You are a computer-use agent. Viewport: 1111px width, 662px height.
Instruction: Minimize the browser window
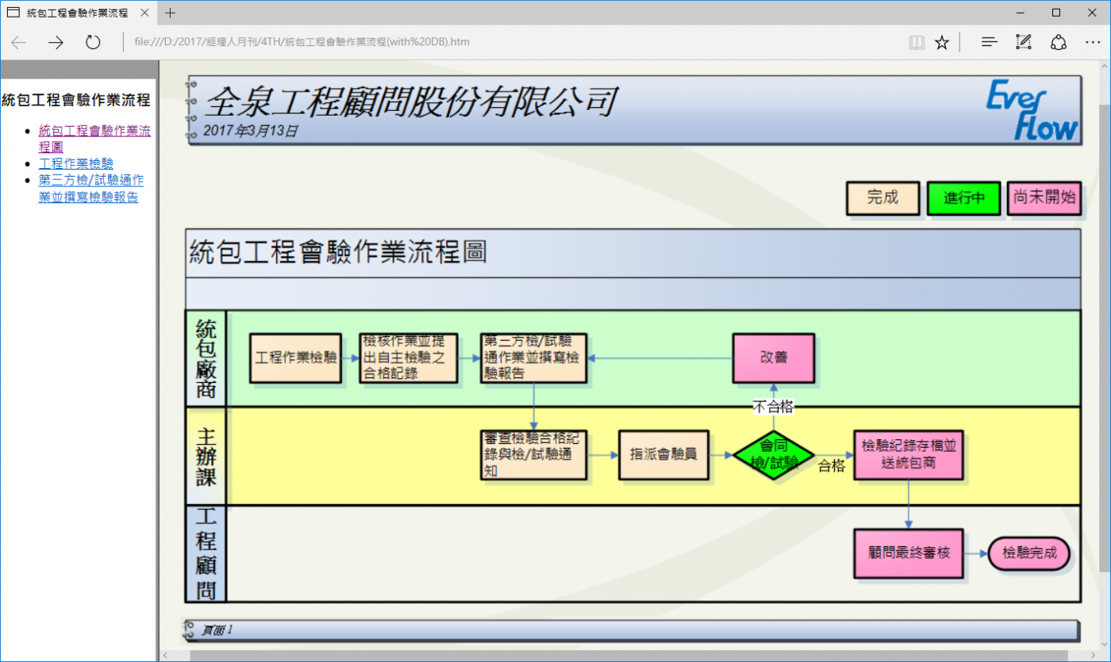tap(1020, 13)
